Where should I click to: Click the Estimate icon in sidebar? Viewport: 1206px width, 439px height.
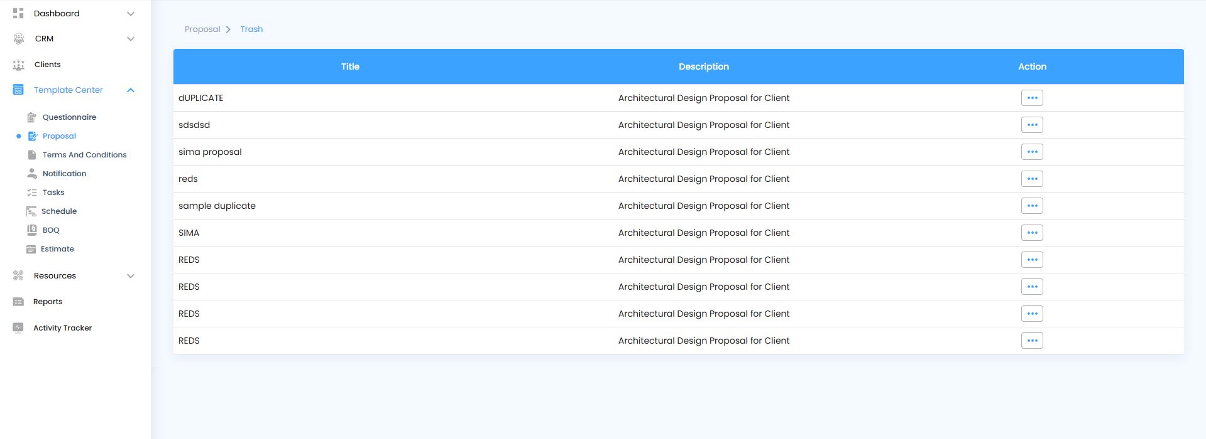[x=31, y=249]
